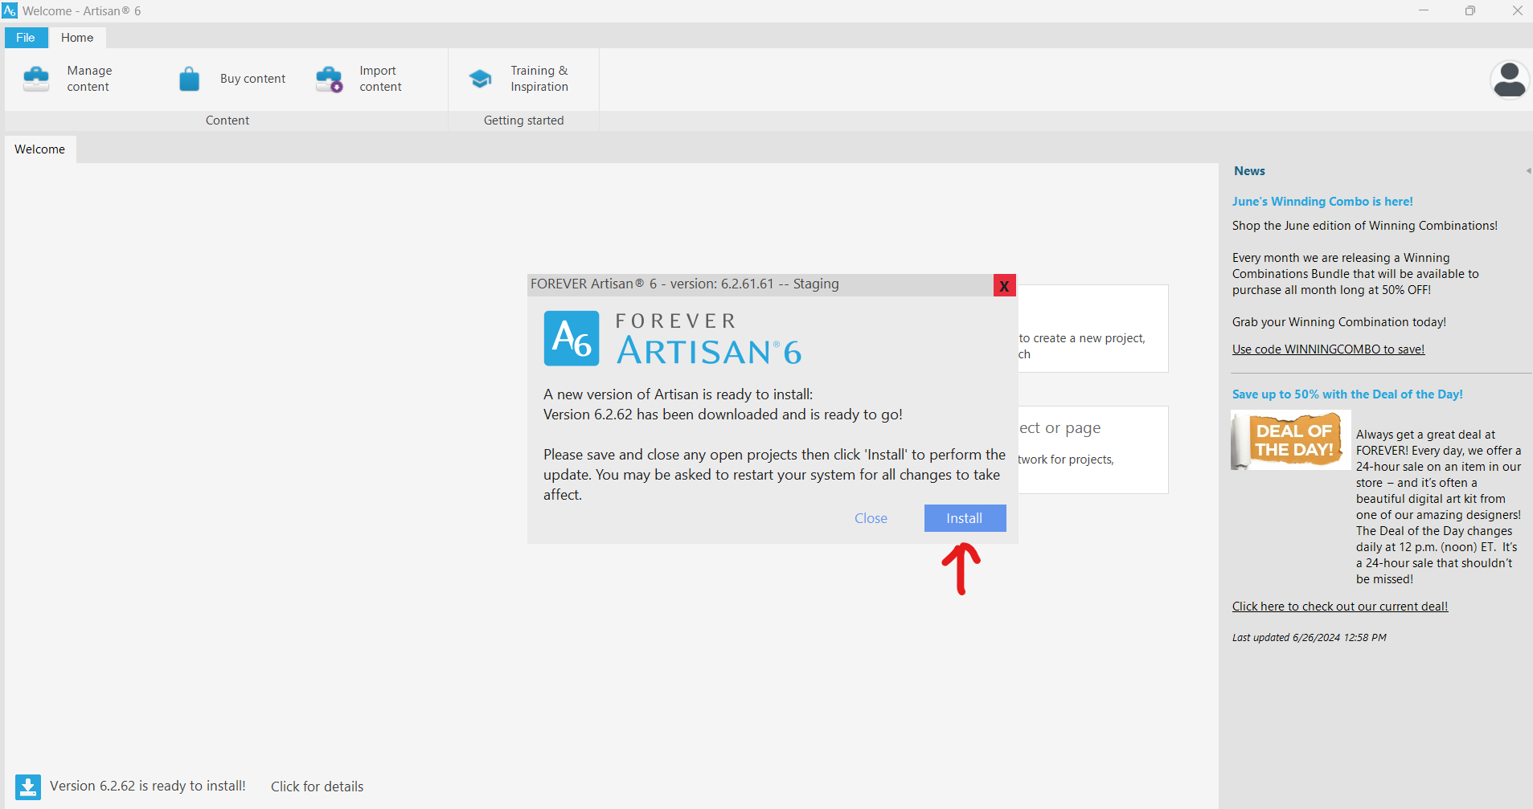Viewport: 1533px width, 809px height.
Task: Click the 'to create a new project' card
Action: (1092, 329)
